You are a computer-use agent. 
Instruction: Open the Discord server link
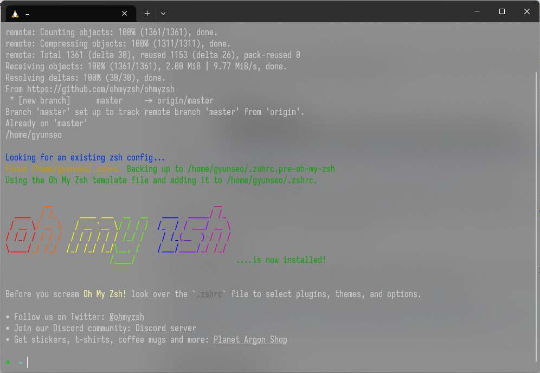(x=166, y=328)
